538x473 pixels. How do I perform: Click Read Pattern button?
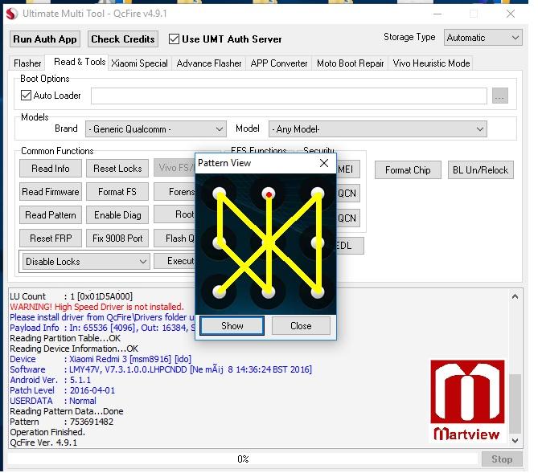click(51, 215)
